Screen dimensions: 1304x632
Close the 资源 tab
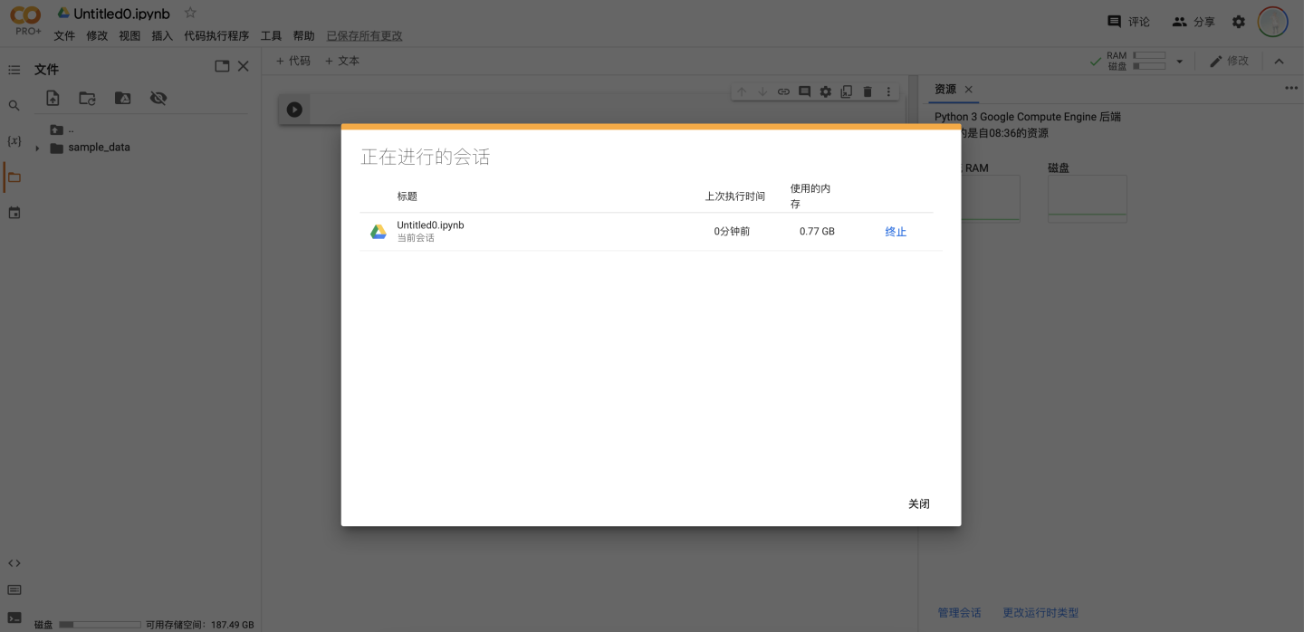coord(968,90)
